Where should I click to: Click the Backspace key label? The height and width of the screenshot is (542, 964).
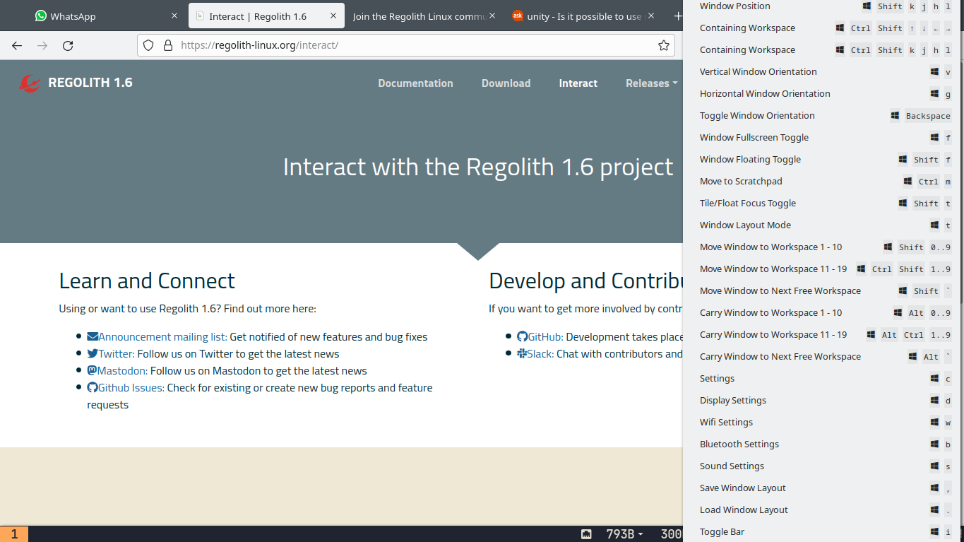coord(928,116)
